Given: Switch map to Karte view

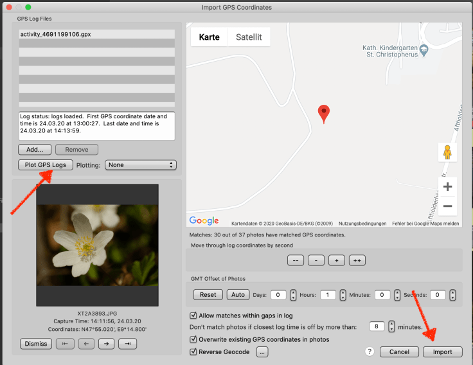Looking at the screenshot, I should (x=210, y=37).
